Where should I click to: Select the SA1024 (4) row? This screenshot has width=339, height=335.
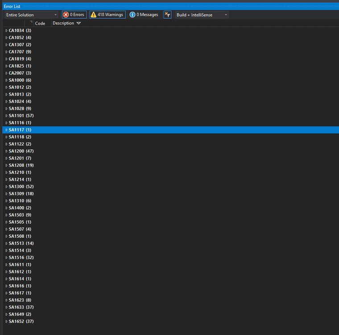[x=170, y=101]
